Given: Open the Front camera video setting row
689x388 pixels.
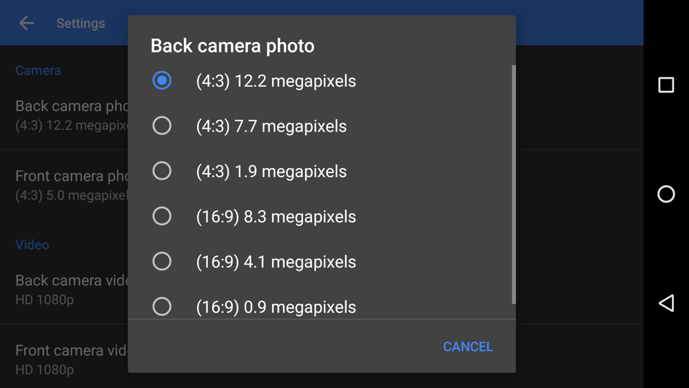Looking at the screenshot, I should pyautogui.click(x=69, y=359).
